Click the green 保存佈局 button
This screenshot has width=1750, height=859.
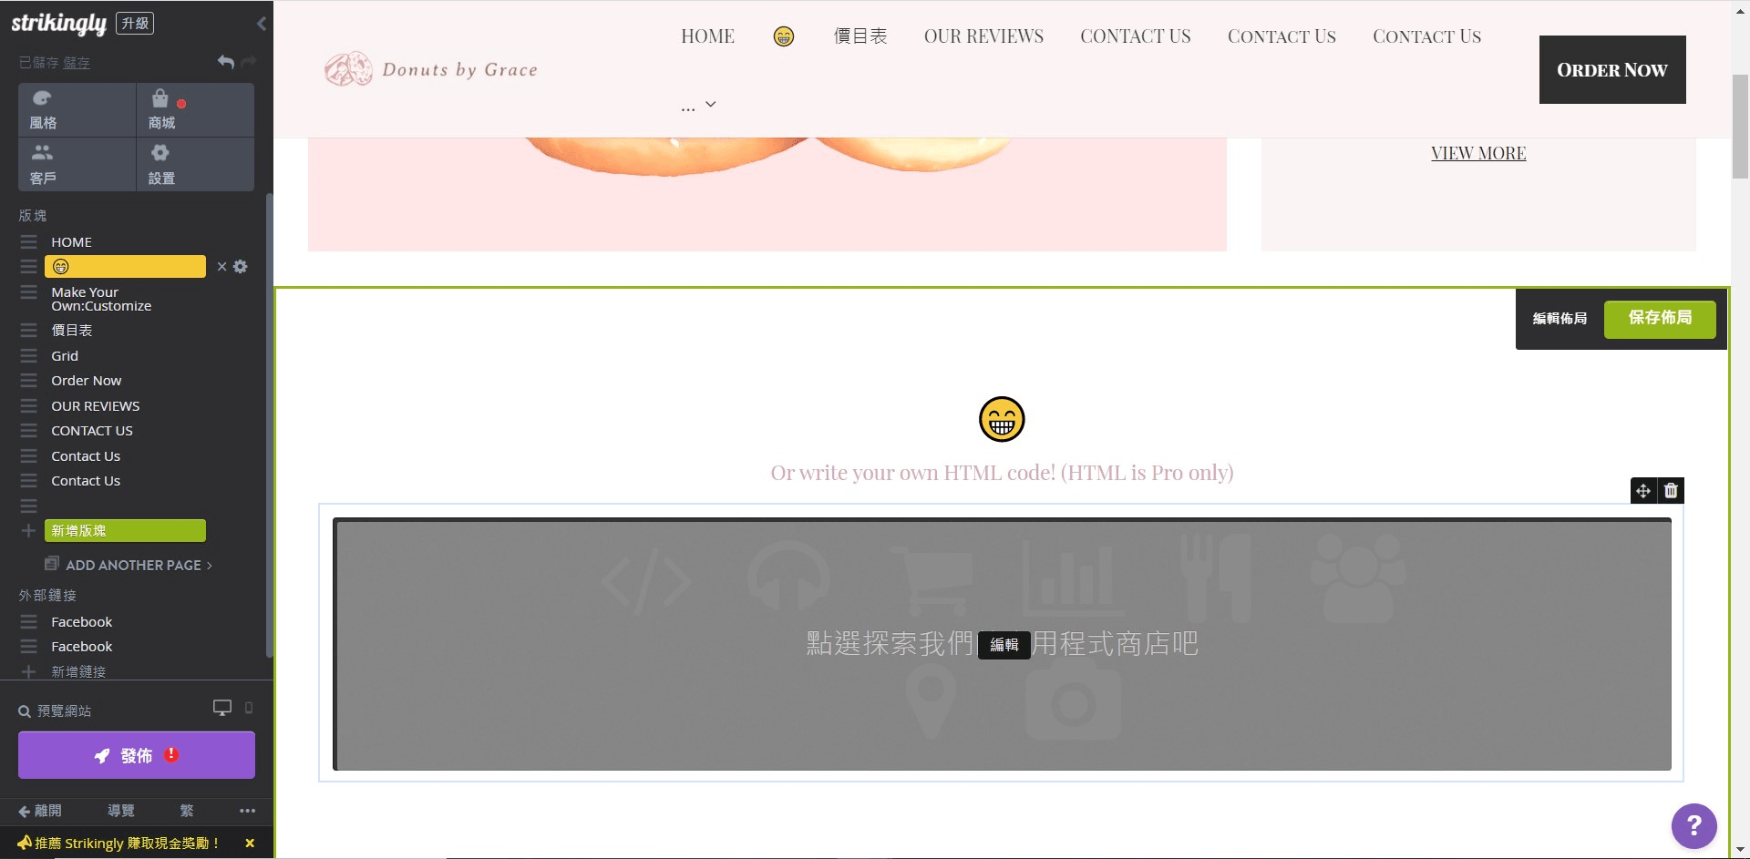(x=1659, y=319)
